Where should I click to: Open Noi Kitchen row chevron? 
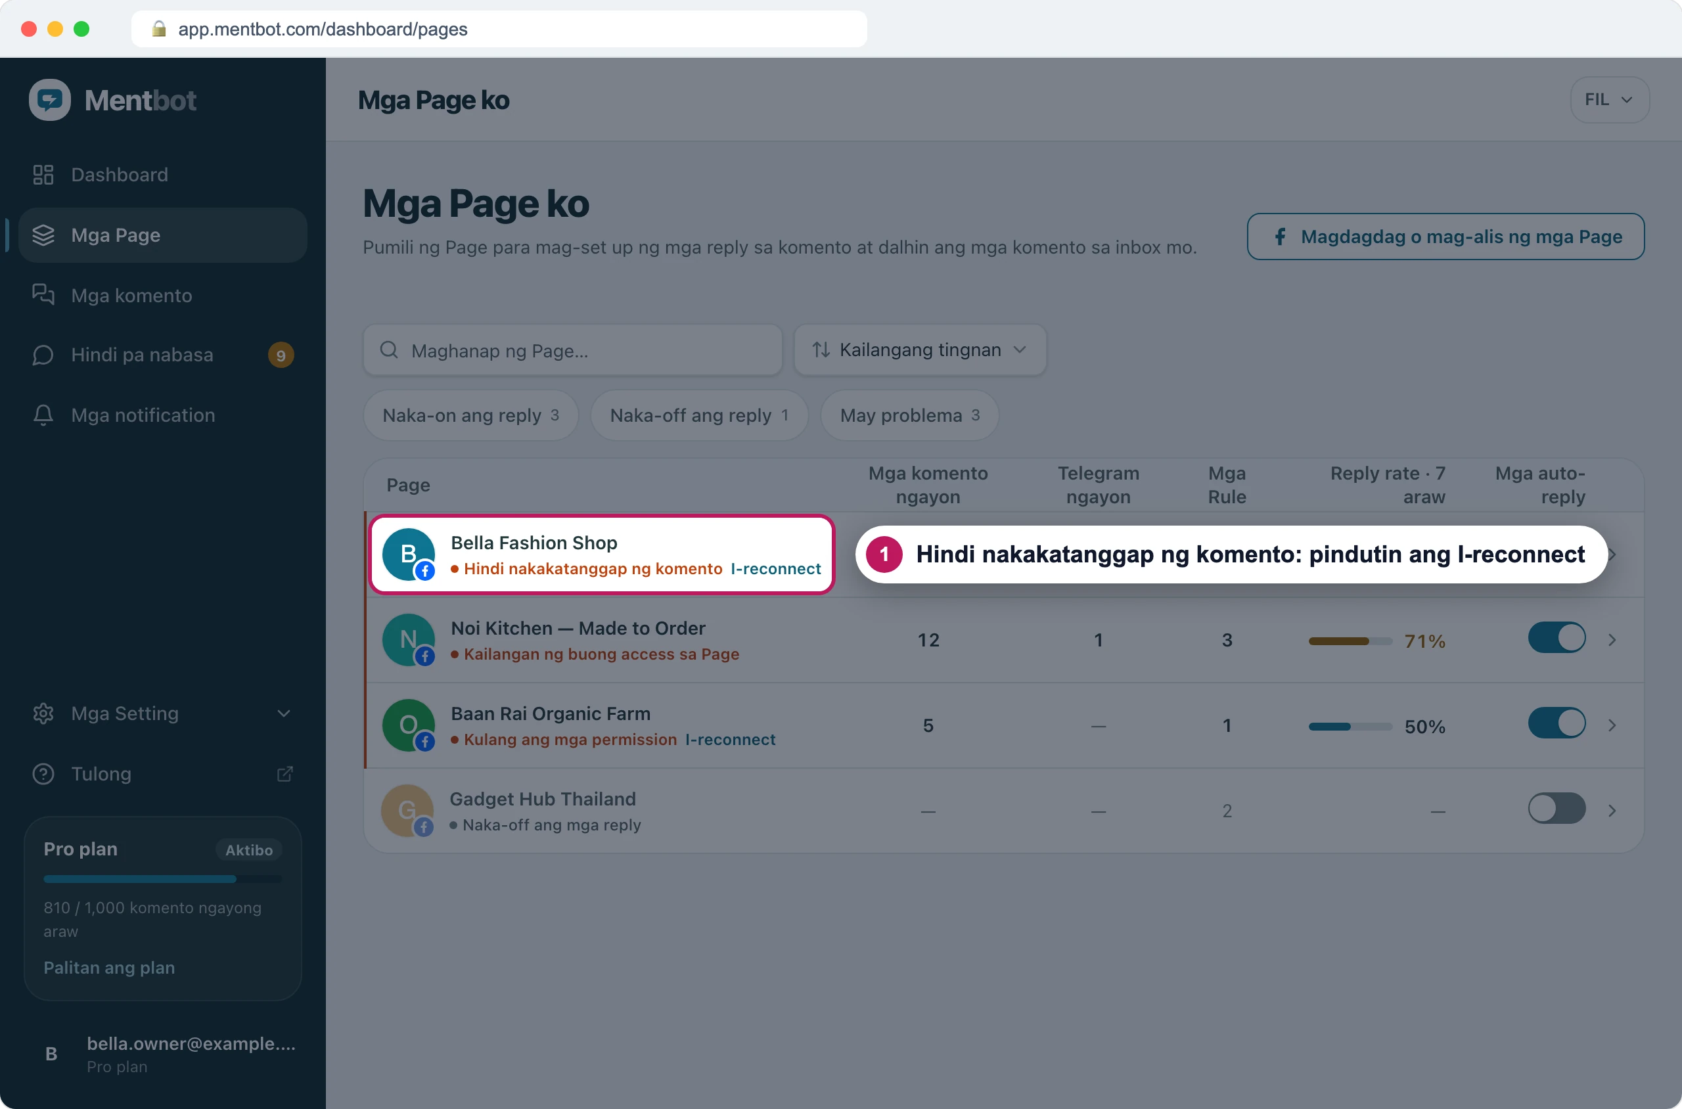pyautogui.click(x=1612, y=640)
